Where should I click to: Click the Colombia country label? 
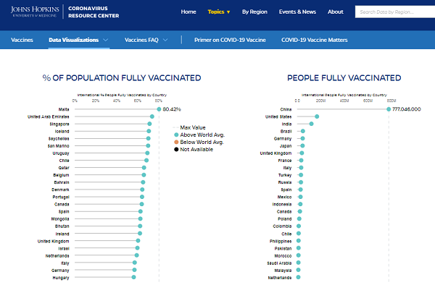pyautogui.click(x=282, y=226)
